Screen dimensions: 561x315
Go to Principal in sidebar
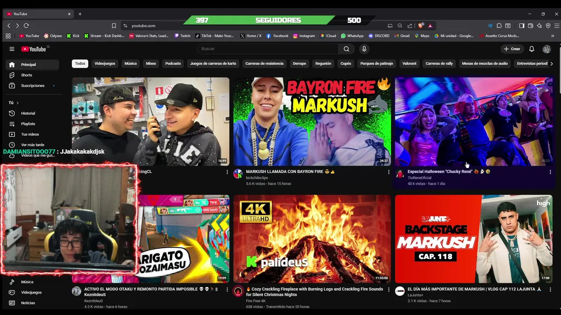(32, 65)
